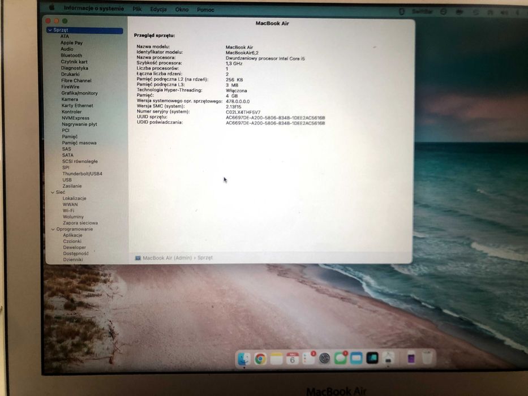Select Nagrywanie płyt in the sidebar
This screenshot has width=528, height=396.
pos(79,124)
